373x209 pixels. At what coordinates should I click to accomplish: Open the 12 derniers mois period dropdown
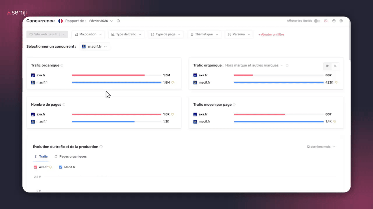click(x=321, y=147)
